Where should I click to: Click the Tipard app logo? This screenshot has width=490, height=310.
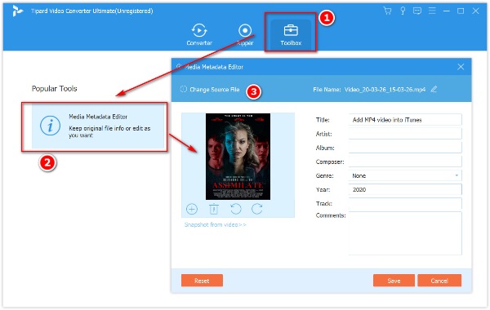point(17,11)
